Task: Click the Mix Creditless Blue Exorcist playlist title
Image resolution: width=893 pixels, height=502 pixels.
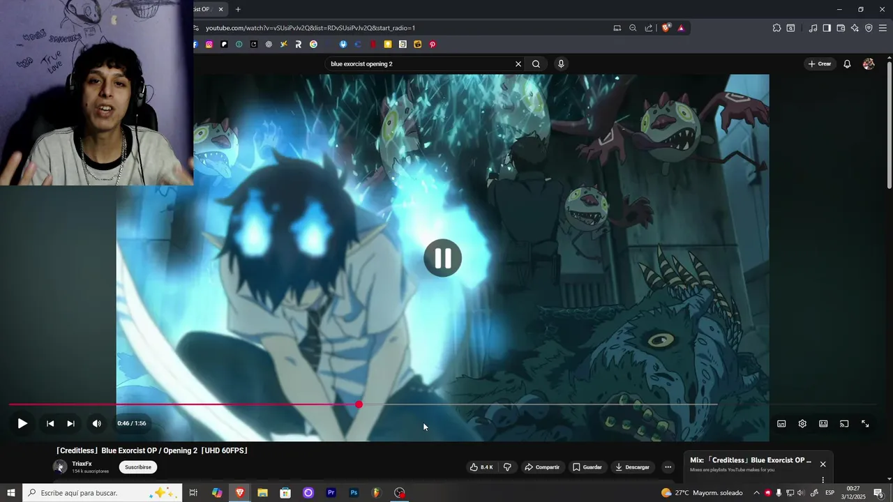Action: coord(751,460)
